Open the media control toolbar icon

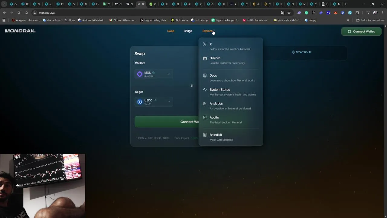point(368,13)
